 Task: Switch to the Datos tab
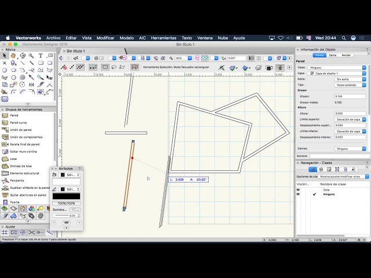point(332,55)
